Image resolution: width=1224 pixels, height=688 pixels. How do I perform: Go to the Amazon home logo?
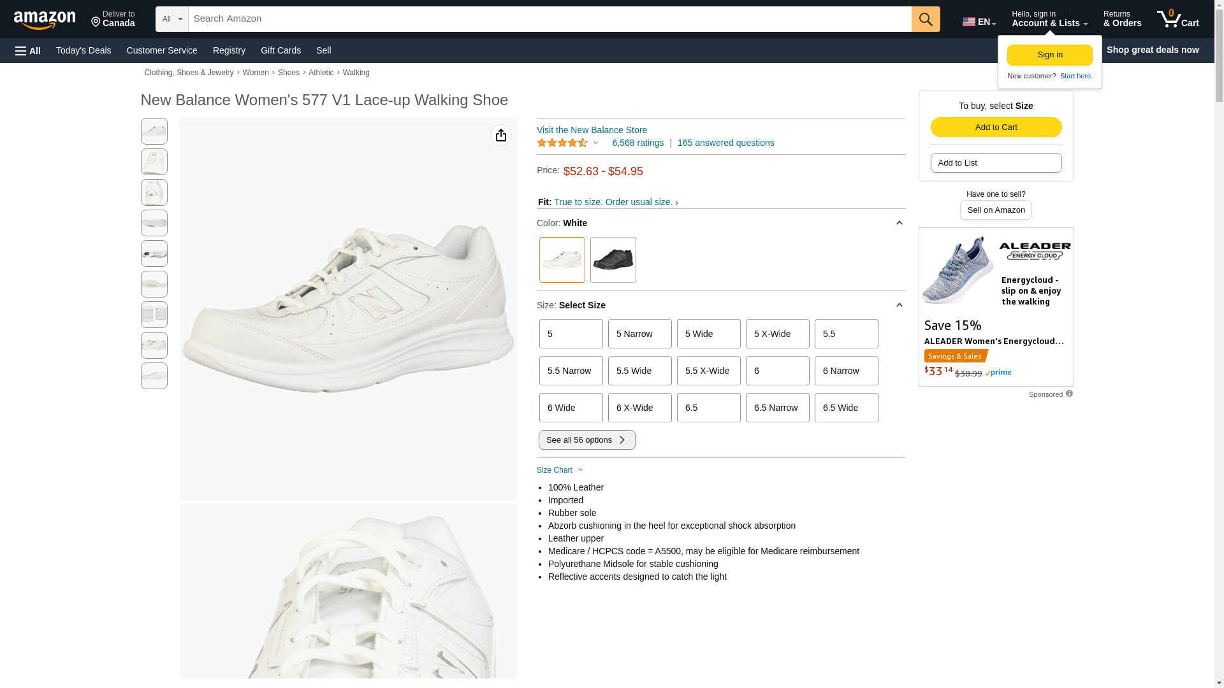point(45,20)
